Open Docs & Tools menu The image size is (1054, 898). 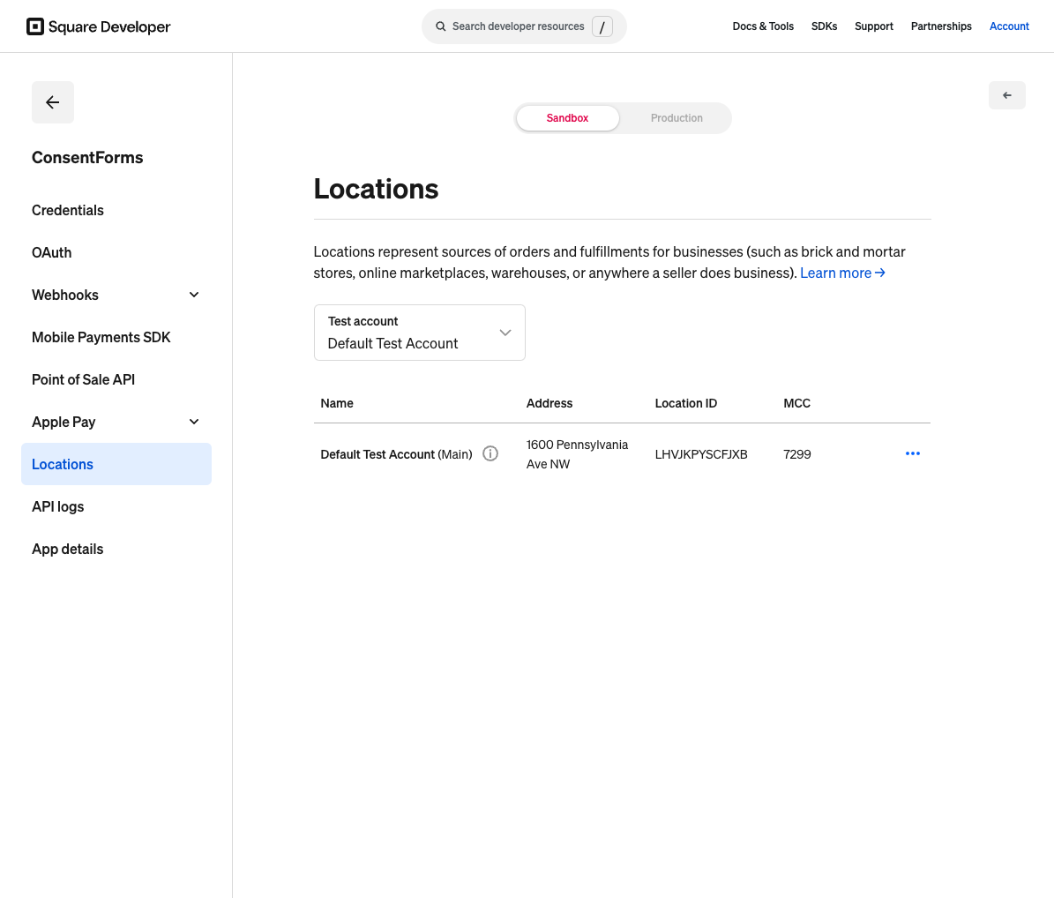pos(763,26)
